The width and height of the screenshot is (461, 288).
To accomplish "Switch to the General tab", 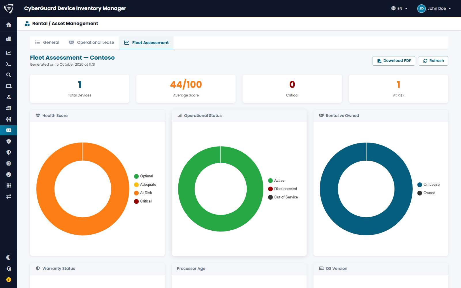I will 47,42.
